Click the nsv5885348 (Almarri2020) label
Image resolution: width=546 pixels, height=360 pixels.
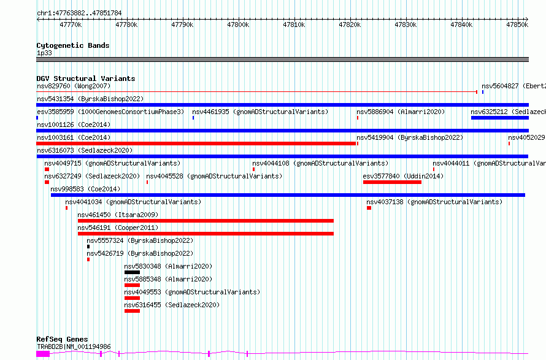(x=168, y=279)
